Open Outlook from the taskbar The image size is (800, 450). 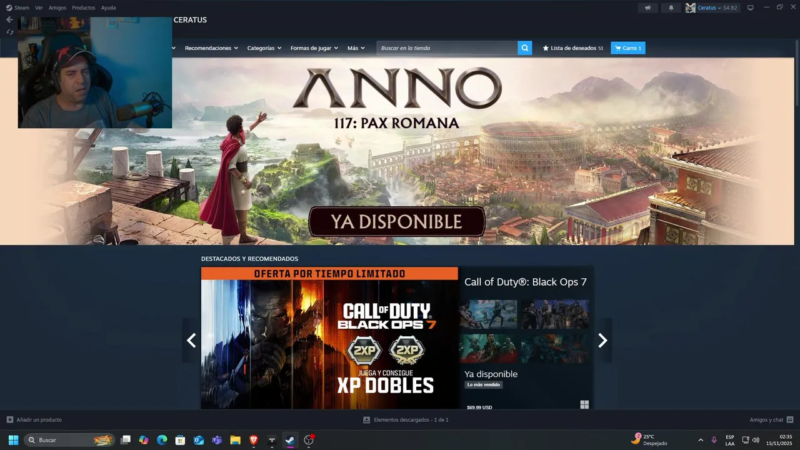(x=199, y=440)
